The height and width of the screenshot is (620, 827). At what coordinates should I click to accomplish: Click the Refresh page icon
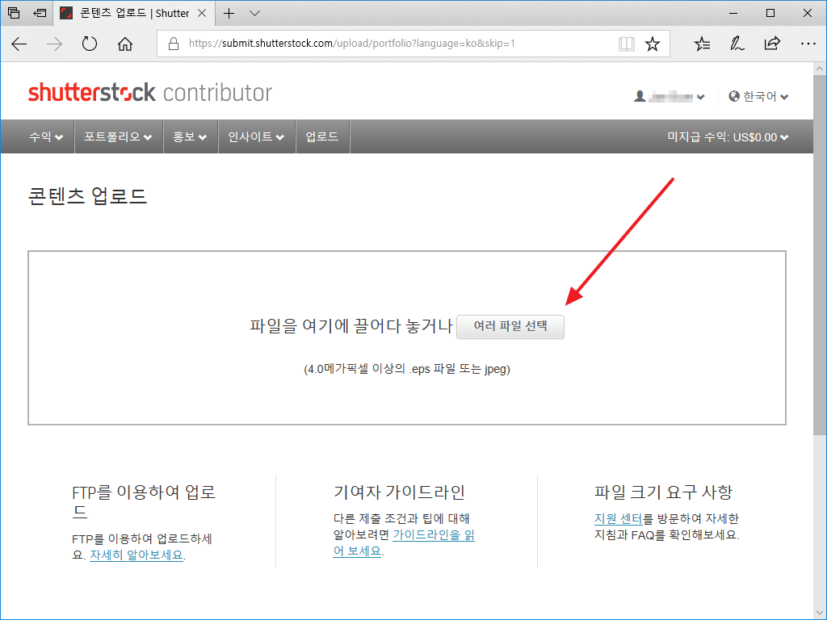tap(90, 44)
